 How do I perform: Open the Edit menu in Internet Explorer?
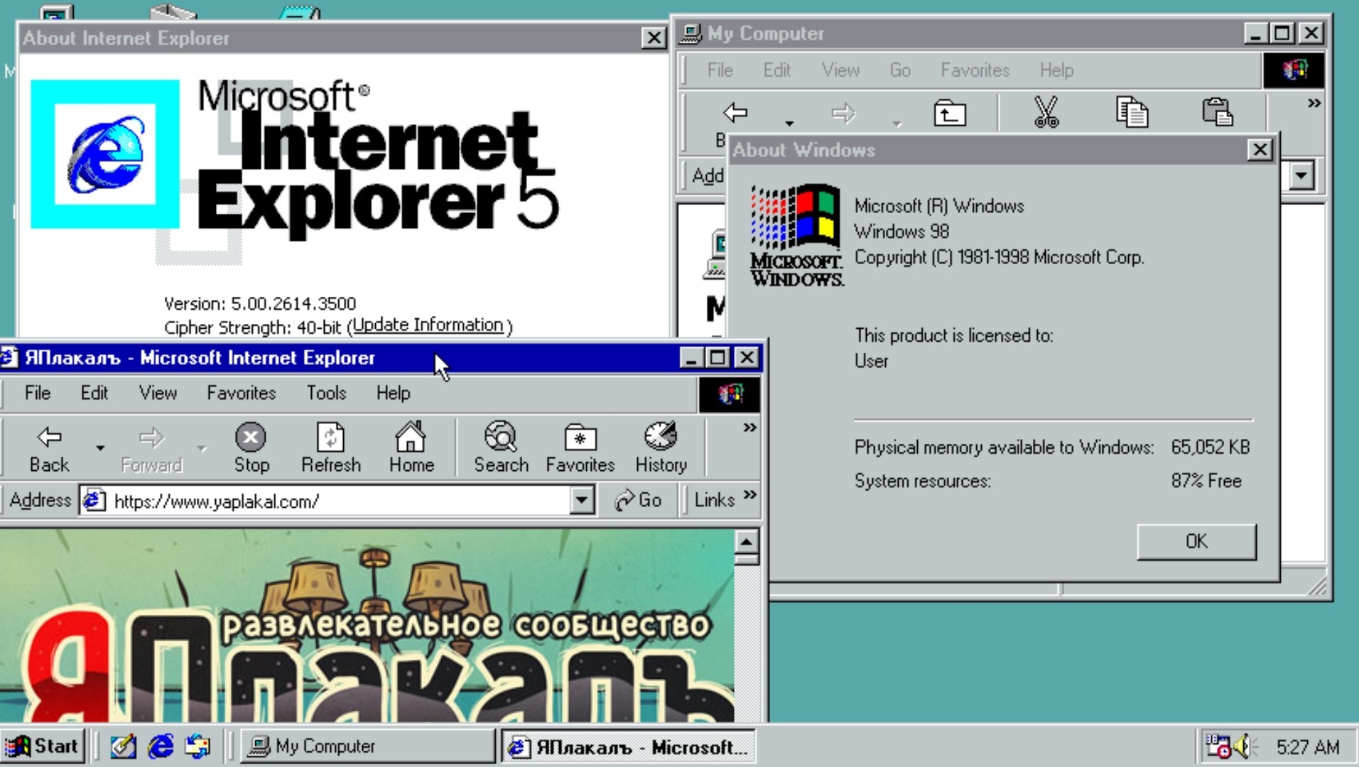(x=94, y=393)
